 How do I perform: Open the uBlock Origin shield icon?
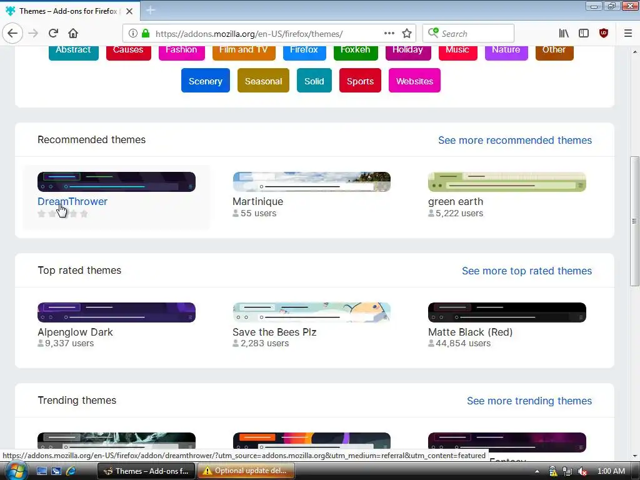(x=604, y=34)
